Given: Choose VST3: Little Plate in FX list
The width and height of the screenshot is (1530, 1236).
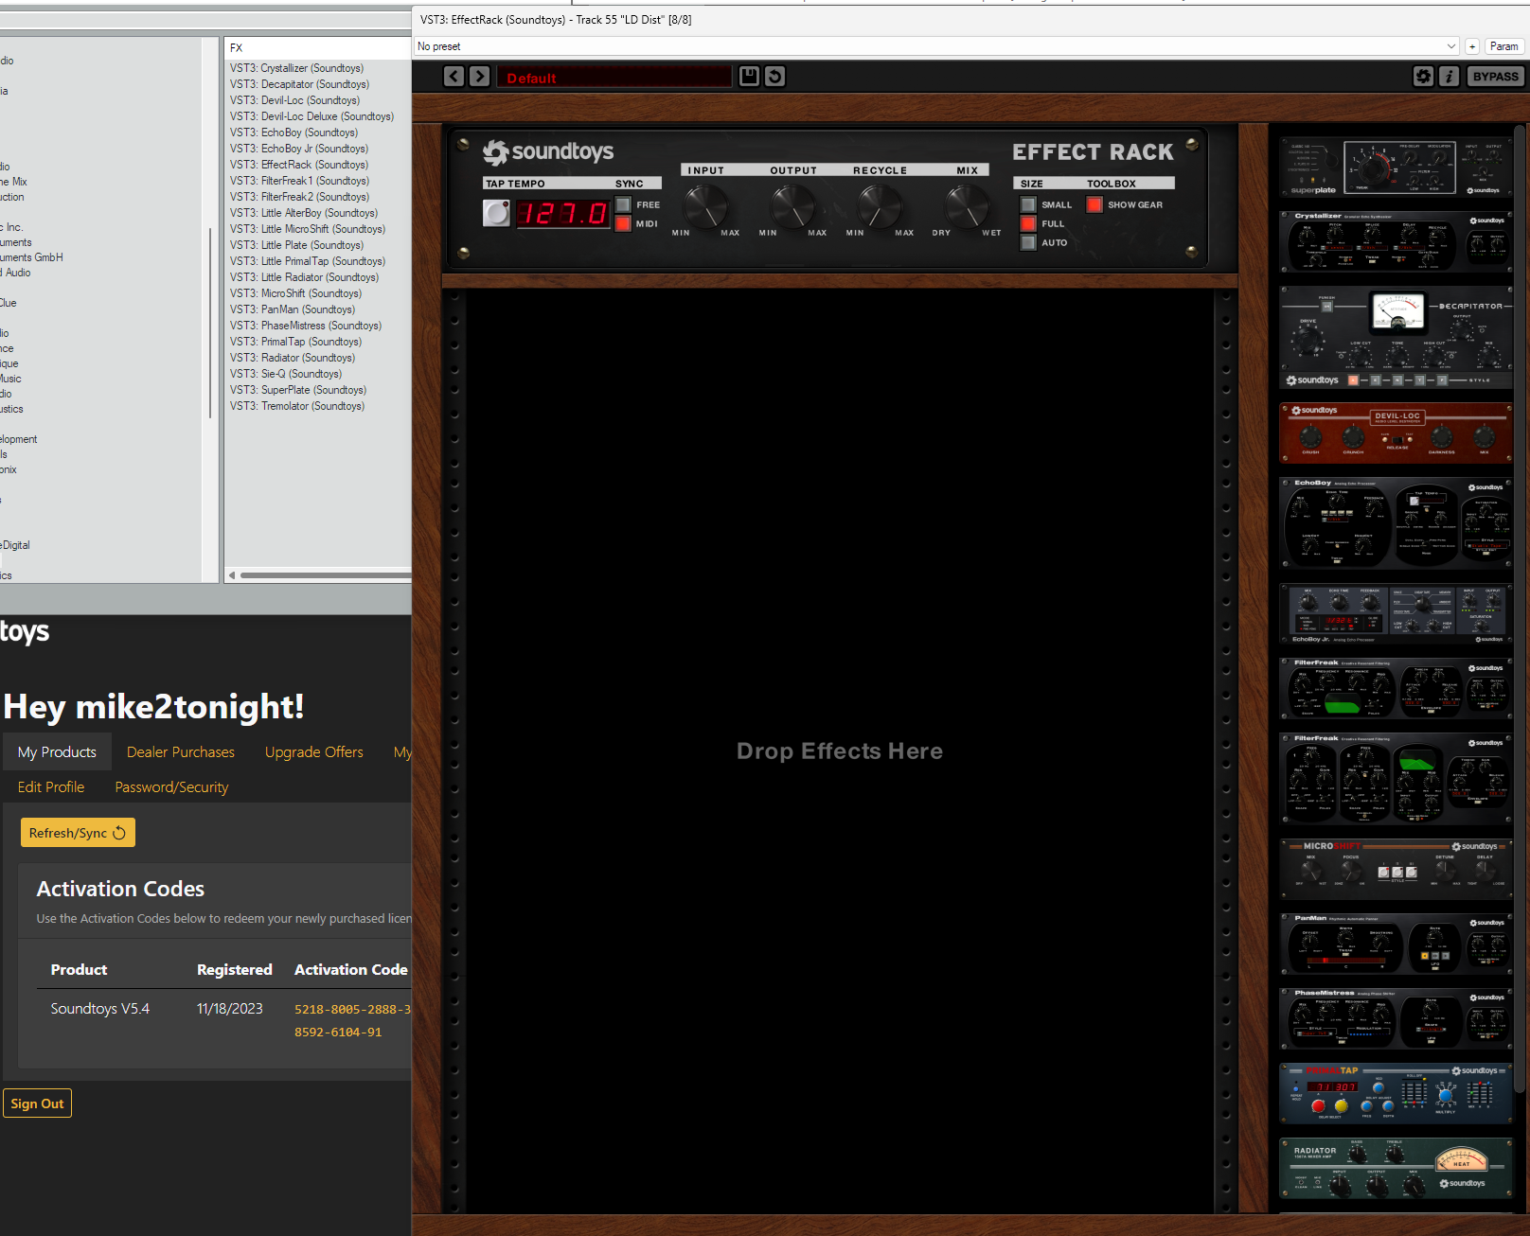Looking at the screenshot, I should pyautogui.click(x=296, y=245).
